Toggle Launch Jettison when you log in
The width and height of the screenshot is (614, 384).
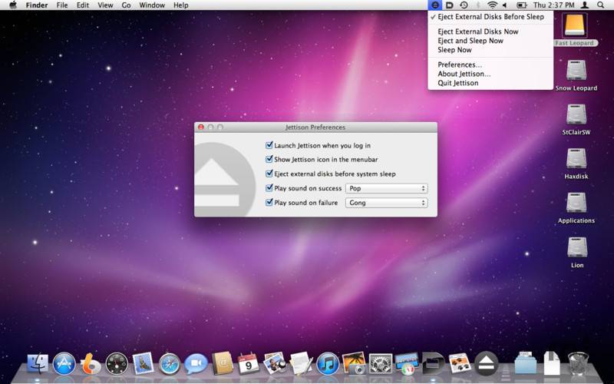click(x=269, y=145)
